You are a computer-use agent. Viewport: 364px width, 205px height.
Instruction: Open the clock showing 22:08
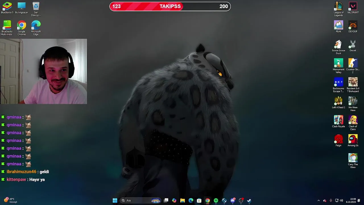pos(351,200)
